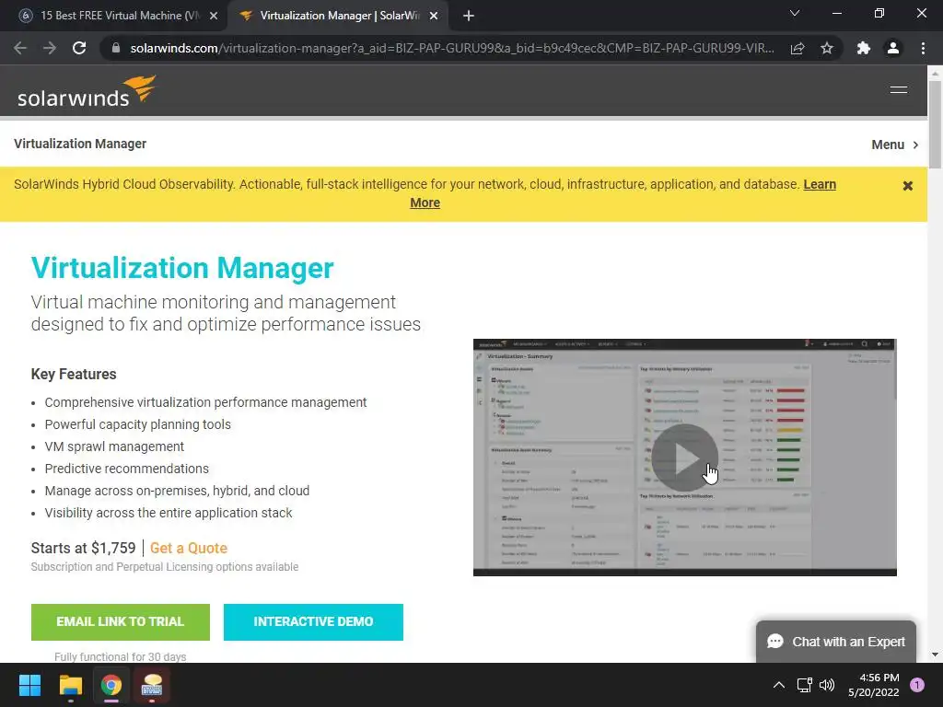Switch to the '15 Best FREE Virtual Machine' tab
Image resolution: width=943 pixels, height=707 pixels.
click(114, 16)
